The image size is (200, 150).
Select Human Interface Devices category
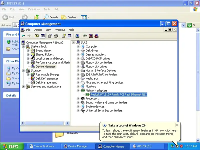(x=101, y=70)
